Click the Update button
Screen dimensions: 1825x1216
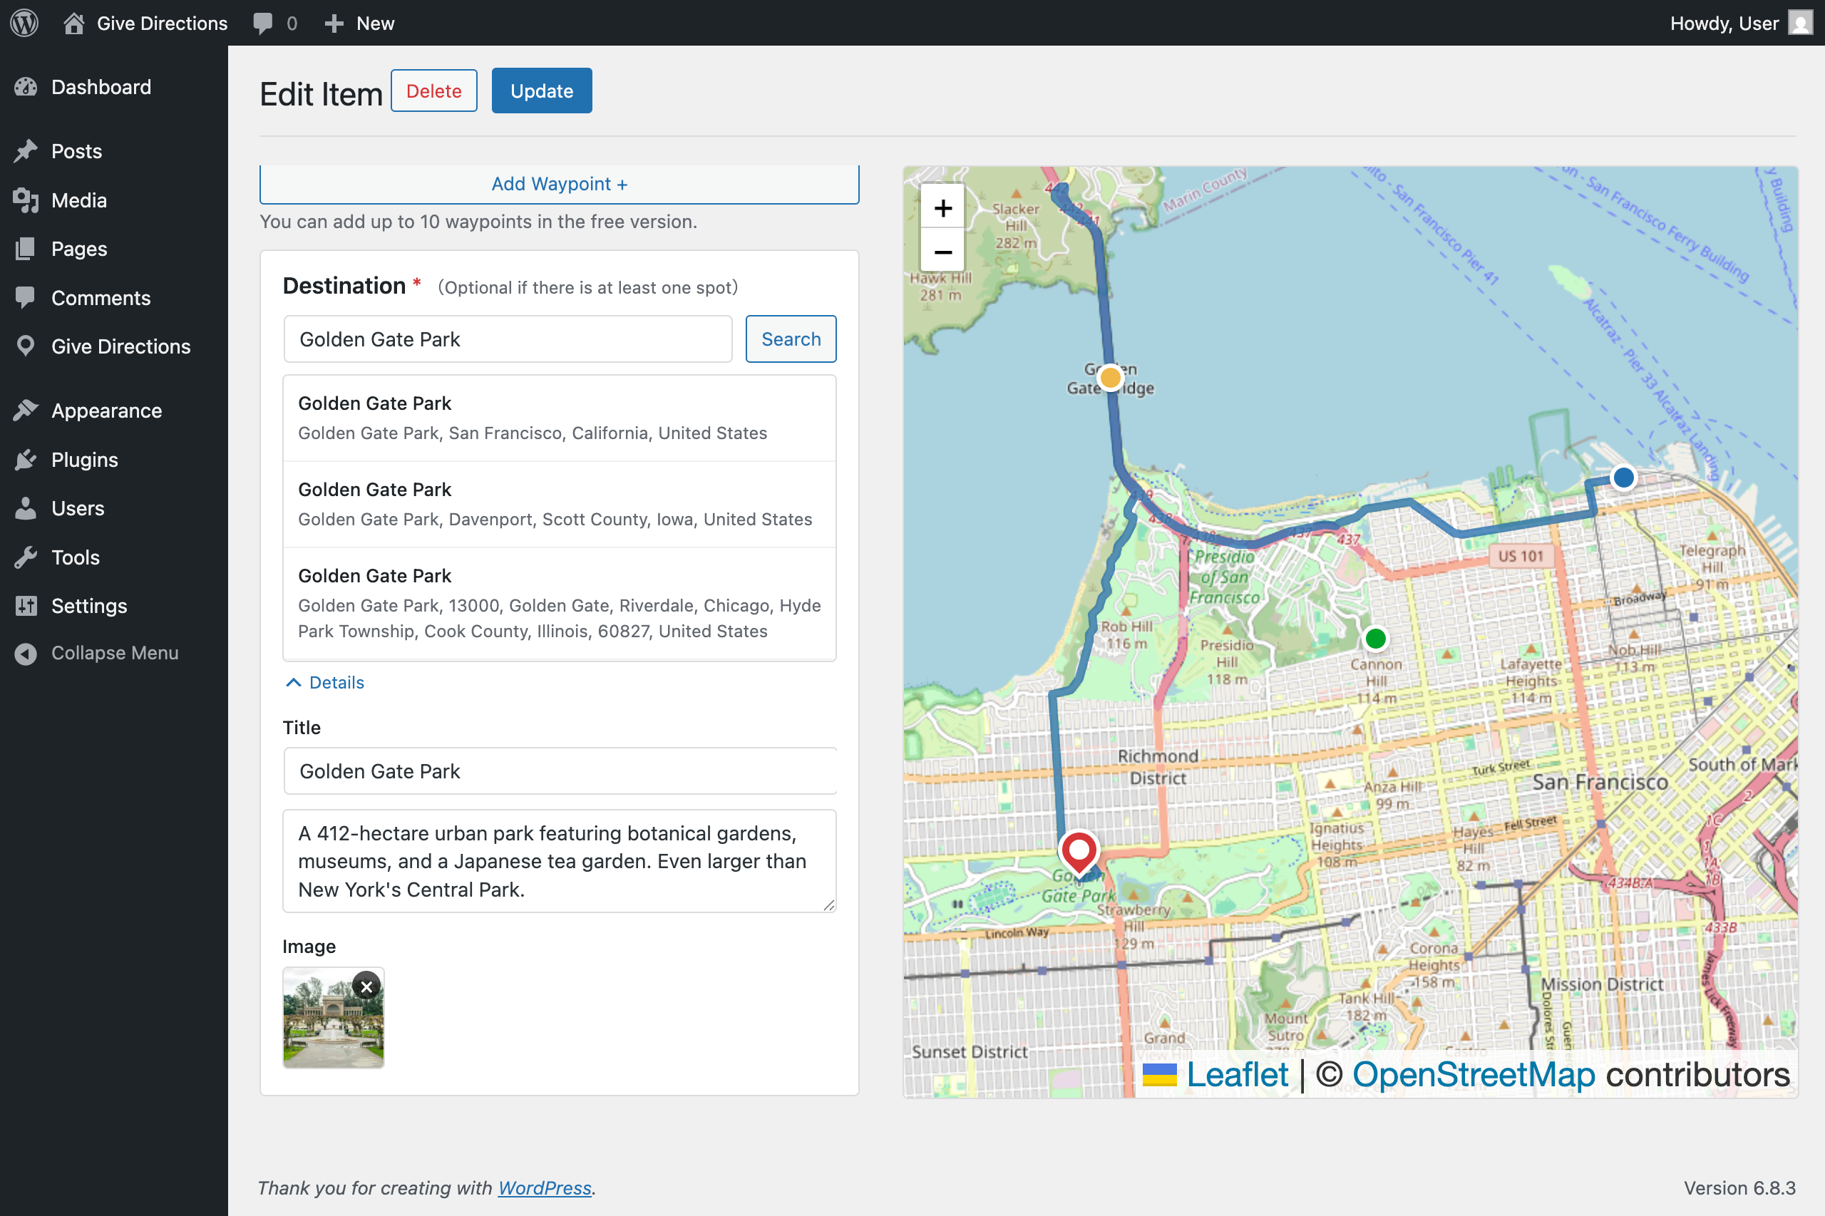540,90
